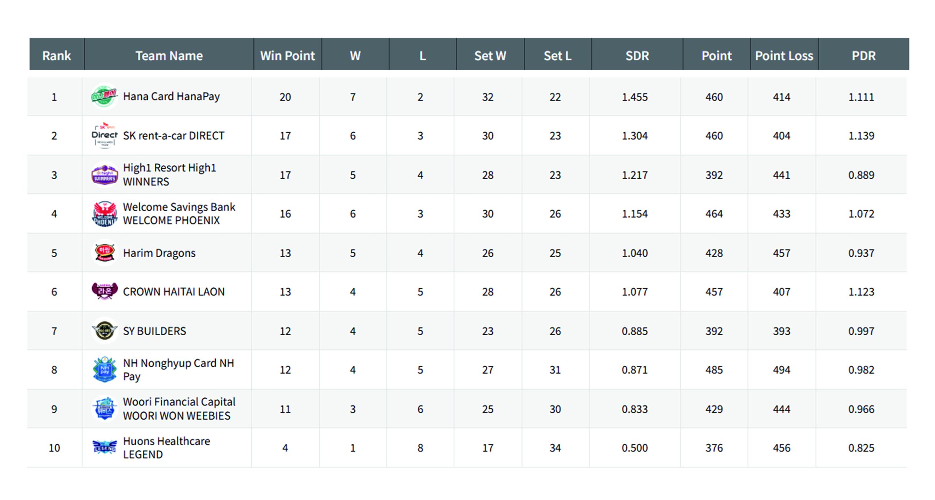Click the PDR column header
Screen dimensions: 935x500
(x=863, y=56)
